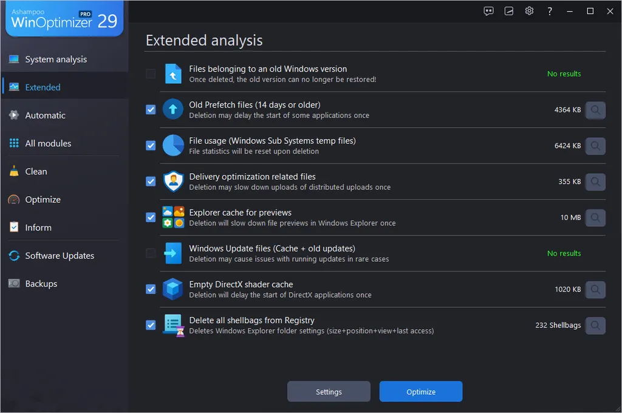Switch to the Clean section
Viewport: 622px width, 413px height.
pos(64,171)
